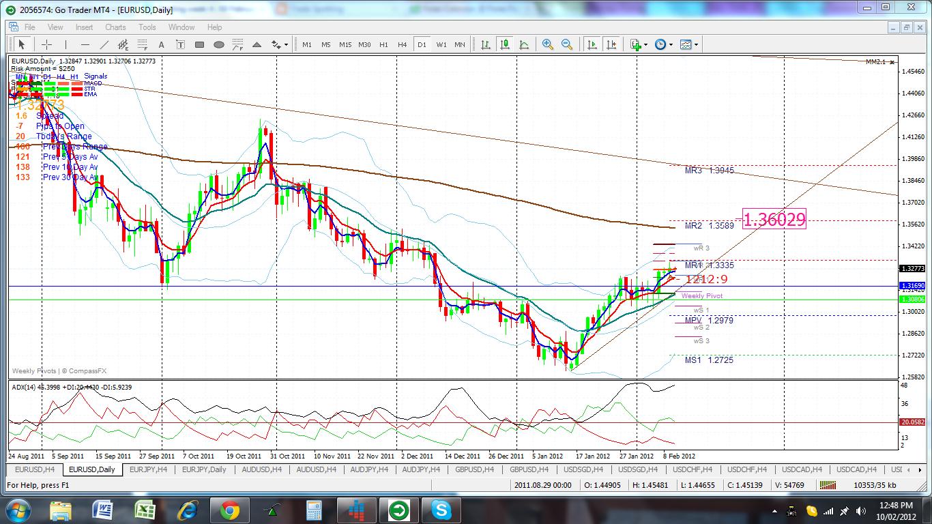Choose the Fibonacci retracement tool

click(143, 44)
